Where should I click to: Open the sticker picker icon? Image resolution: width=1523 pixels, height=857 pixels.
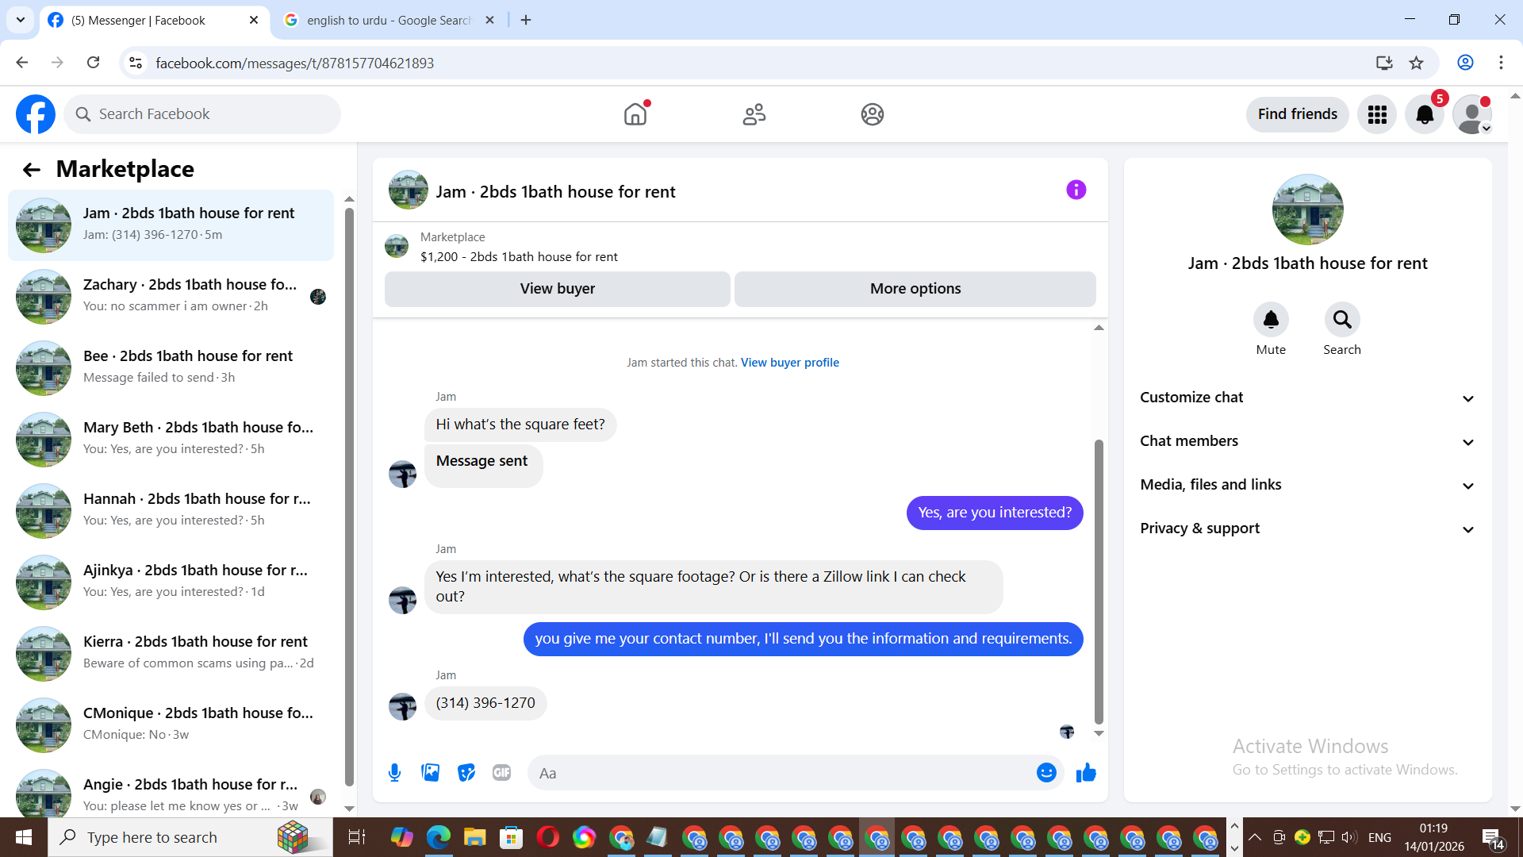point(466,773)
